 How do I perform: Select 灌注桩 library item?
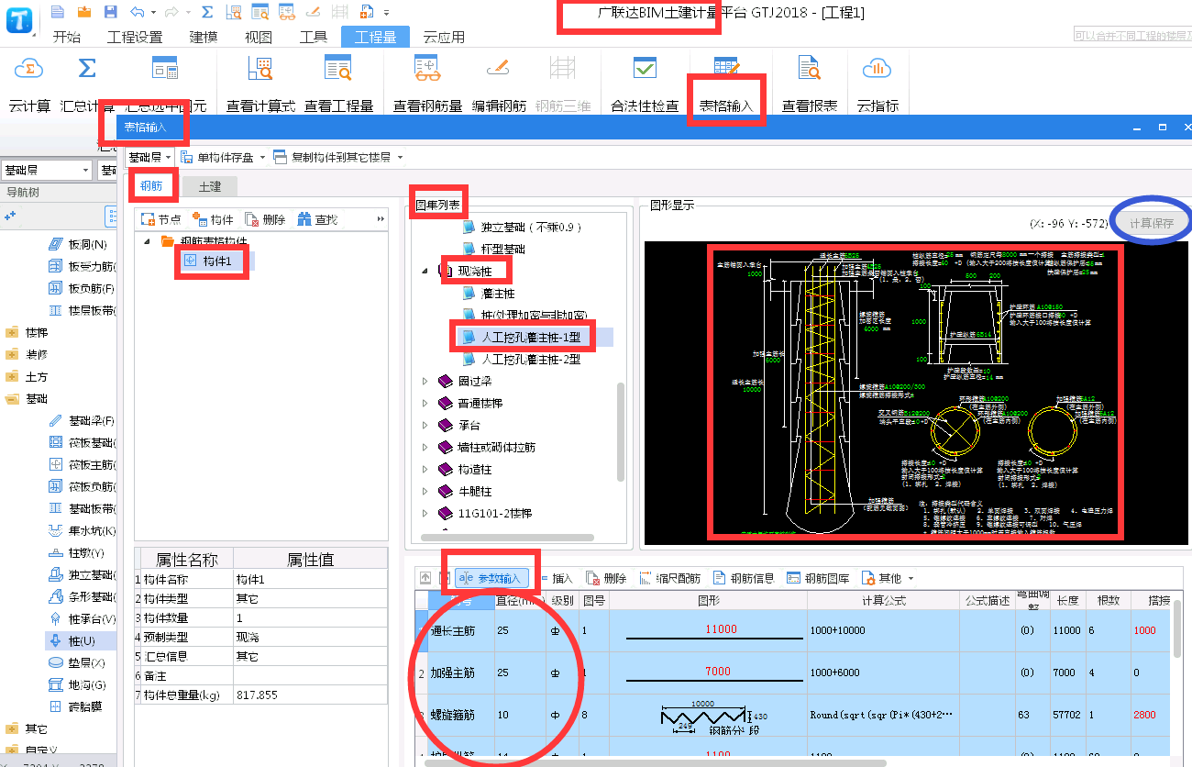(498, 294)
